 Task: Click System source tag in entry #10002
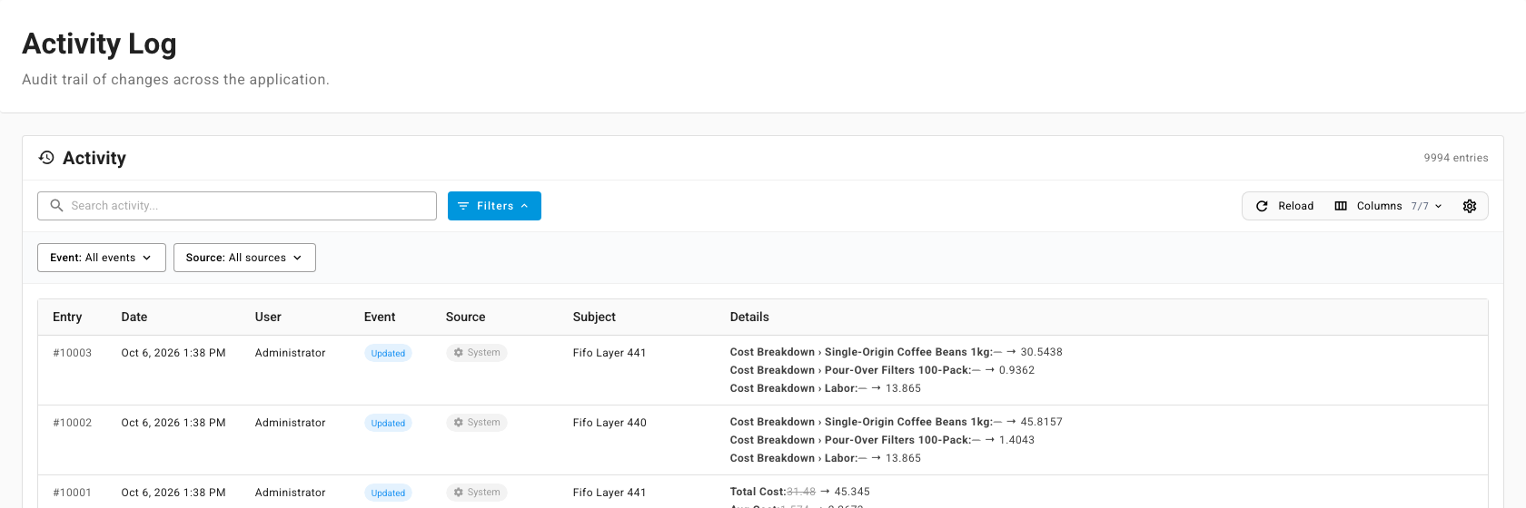[477, 423]
